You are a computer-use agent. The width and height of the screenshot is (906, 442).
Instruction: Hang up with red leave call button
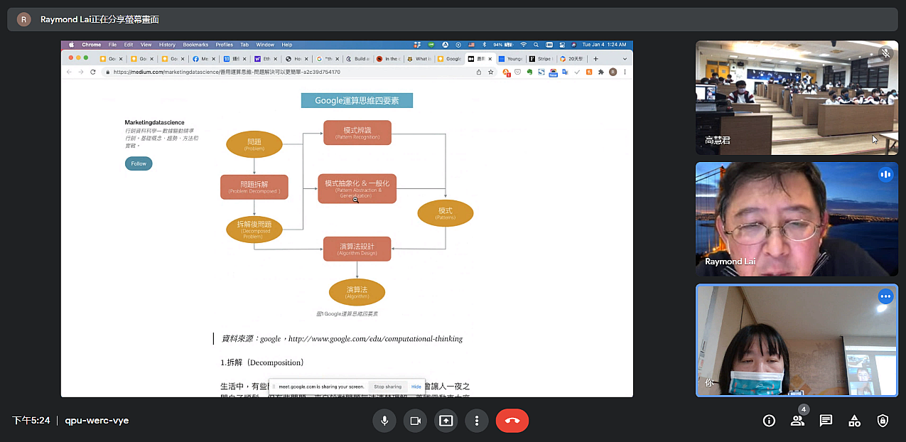(x=512, y=420)
